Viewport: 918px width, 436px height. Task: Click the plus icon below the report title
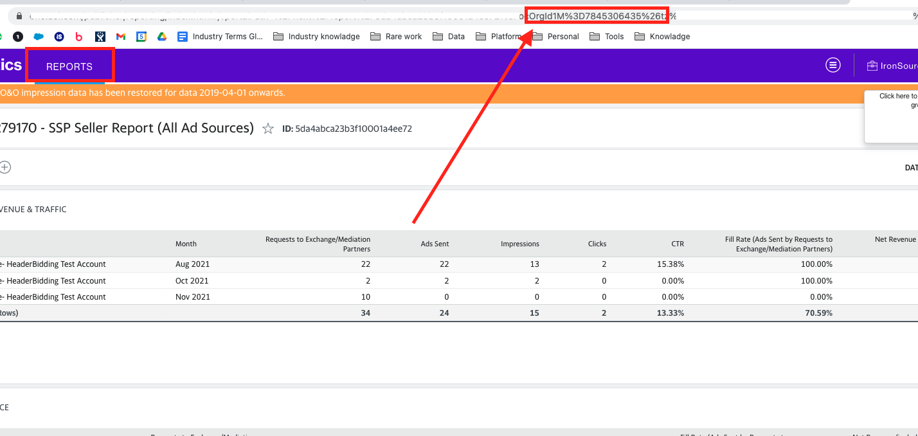tap(5, 167)
